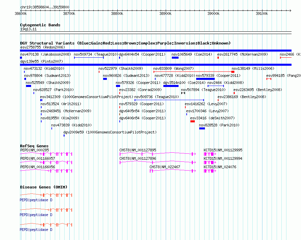The image size is (301, 240).
Task: Select nsv522979 (Shaikh2009) variant label
Action: click(121, 68)
